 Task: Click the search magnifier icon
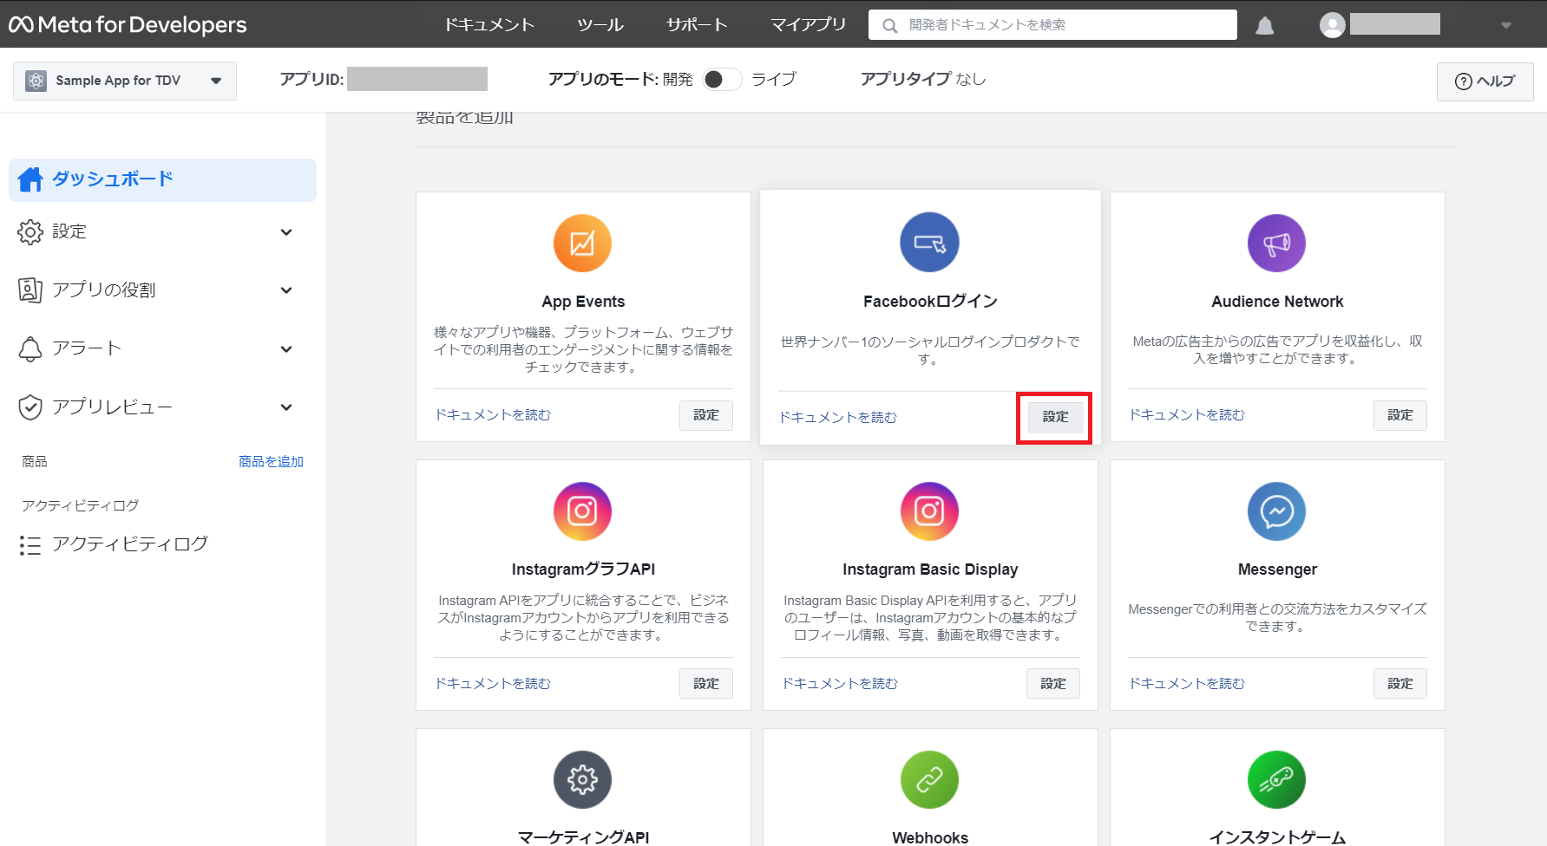pos(889,25)
